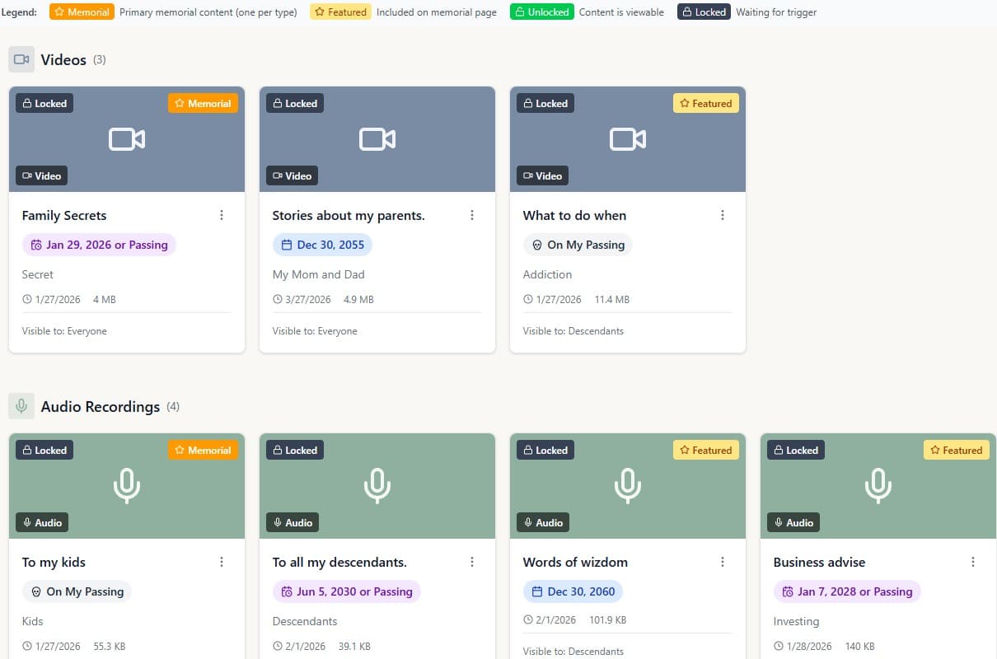
Task: Click the microphone icon on To my kids card
Action: pos(126,485)
